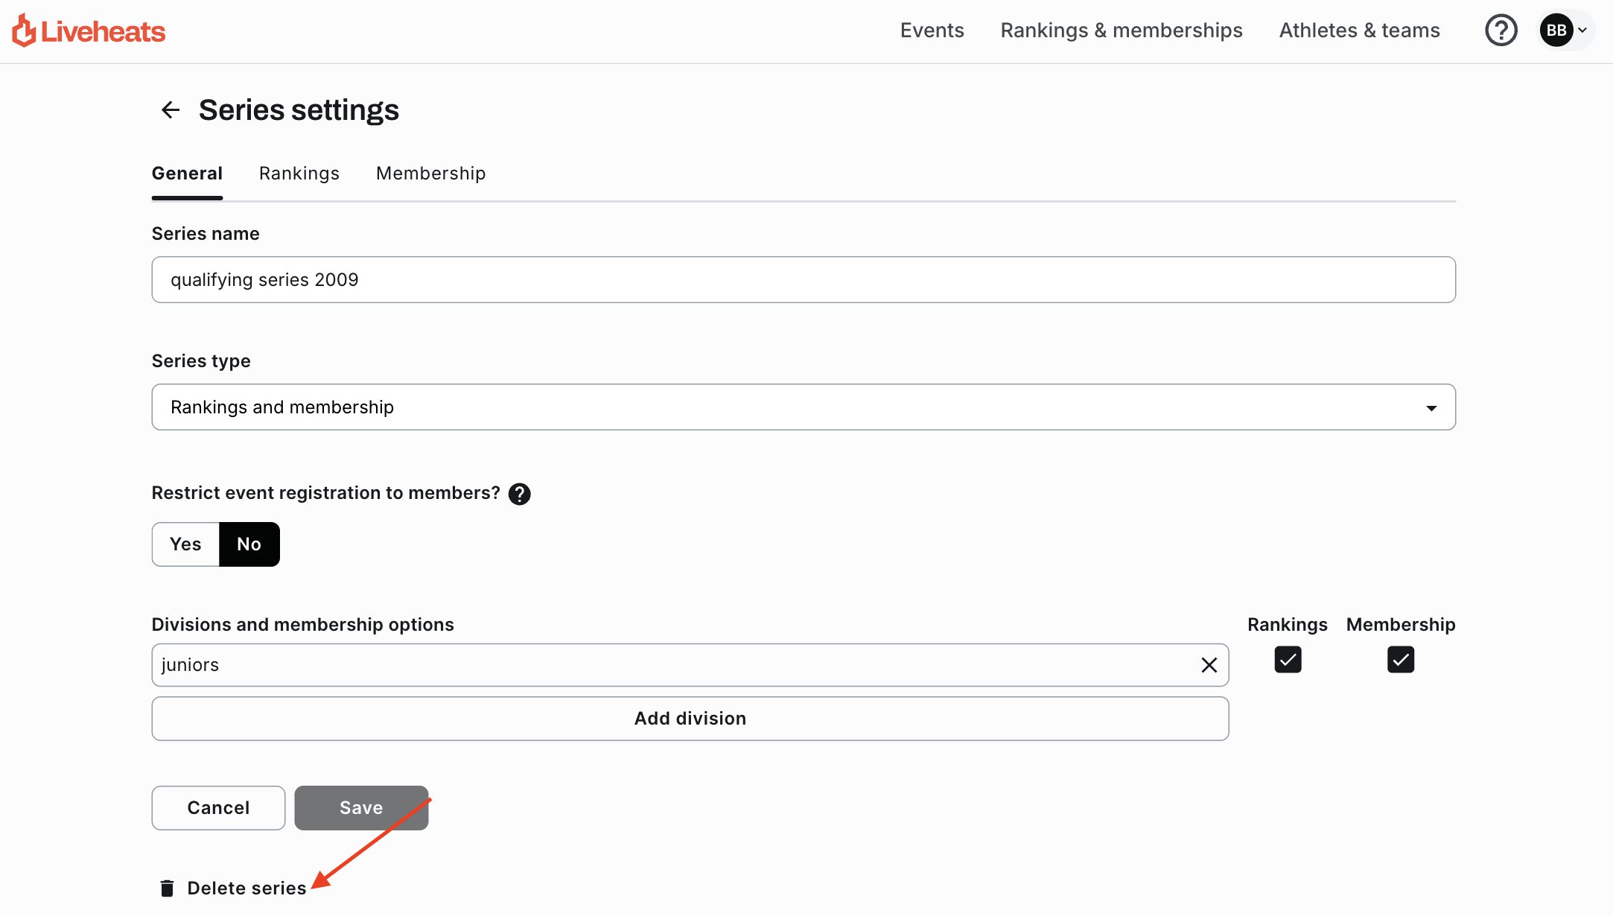The height and width of the screenshot is (916, 1613).
Task: Switch to the General tab
Action: 187,174
